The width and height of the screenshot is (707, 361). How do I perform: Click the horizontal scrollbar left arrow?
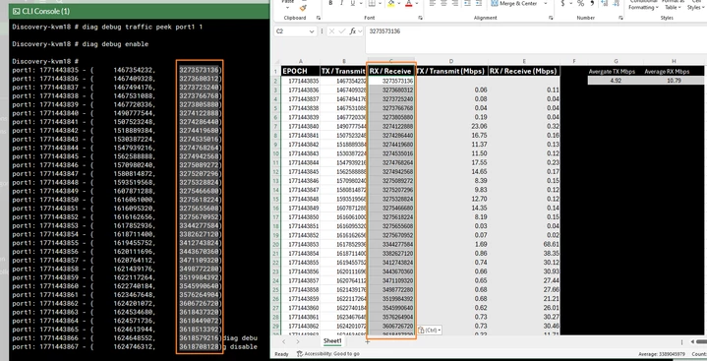[x=693, y=342]
